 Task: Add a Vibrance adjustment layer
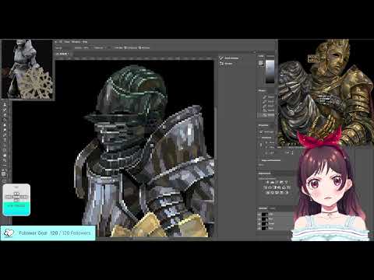pyautogui.click(x=286, y=182)
